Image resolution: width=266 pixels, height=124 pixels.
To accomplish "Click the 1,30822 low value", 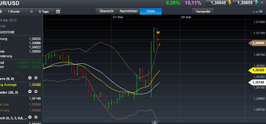I will pos(35,47).
